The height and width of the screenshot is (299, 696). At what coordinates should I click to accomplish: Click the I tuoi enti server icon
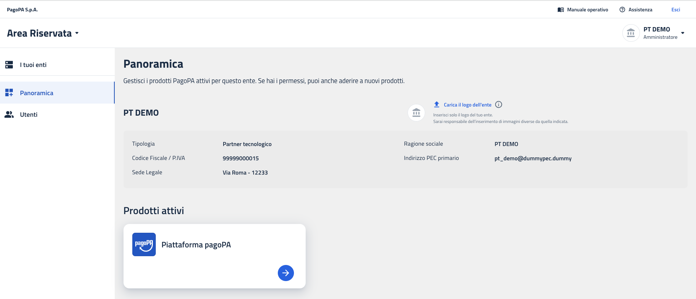(x=9, y=65)
